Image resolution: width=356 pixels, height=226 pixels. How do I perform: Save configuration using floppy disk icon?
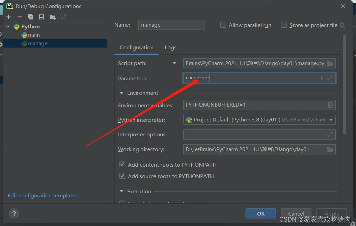pyautogui.click(x=41, y=17)
